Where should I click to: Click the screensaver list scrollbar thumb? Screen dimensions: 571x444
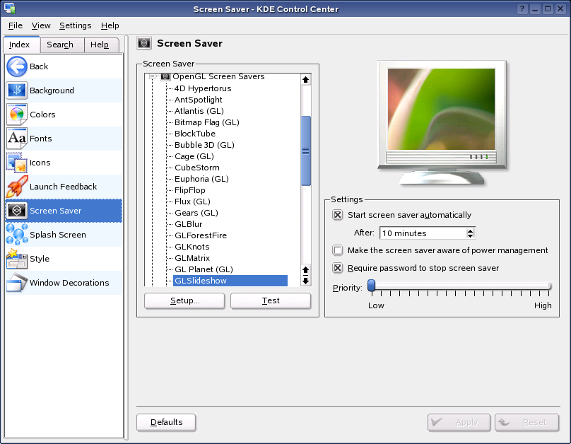(x=306, y=151)
